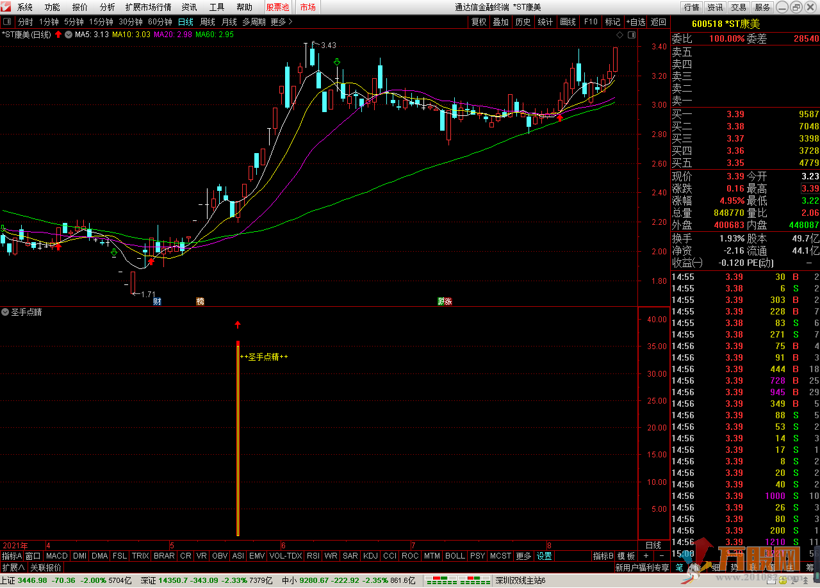Image resolution: width=820 pixels, height=588 pixels.
Task: Select the 1分钟 period
Action: (x=49, y=22)
